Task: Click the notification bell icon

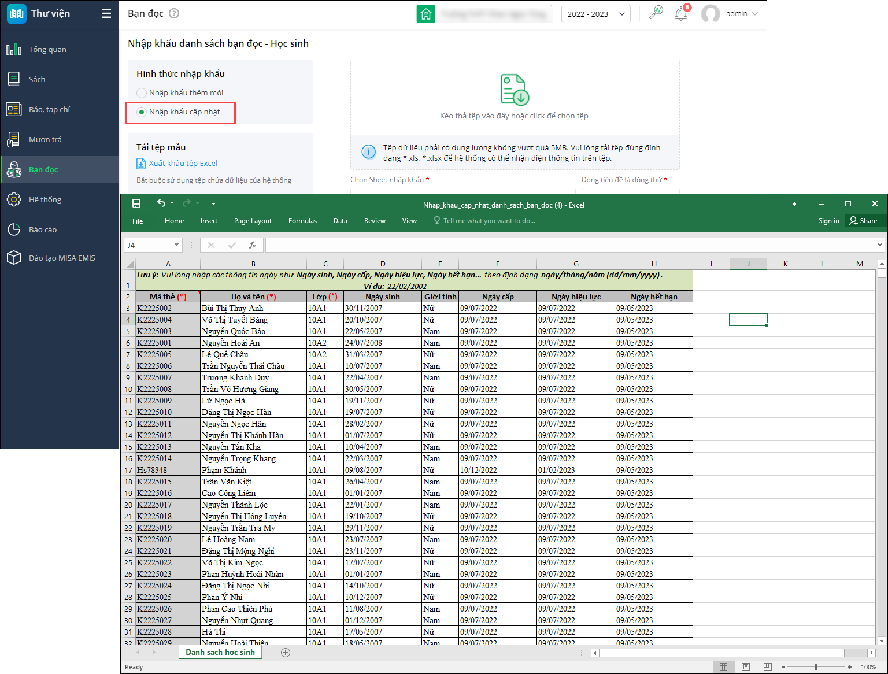Action: click(681, 14)
